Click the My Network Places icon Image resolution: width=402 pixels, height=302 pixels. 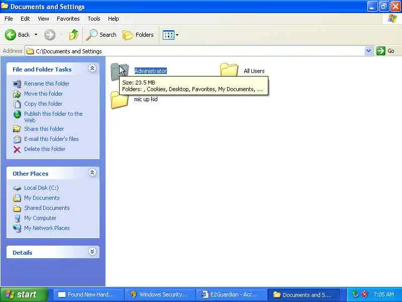pos(17,229)
